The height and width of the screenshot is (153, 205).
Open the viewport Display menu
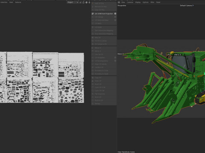(138, 2)
